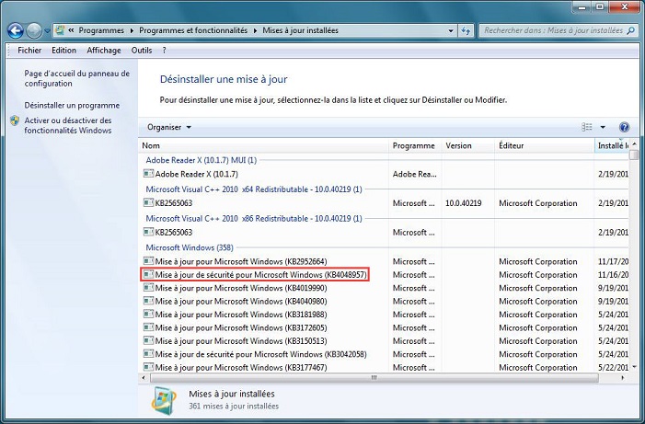
Task: Expand the view options dropdown arrow
Action: click(603, 127)
